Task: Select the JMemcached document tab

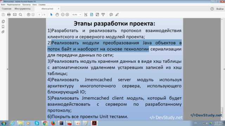Action: (47, 9)
